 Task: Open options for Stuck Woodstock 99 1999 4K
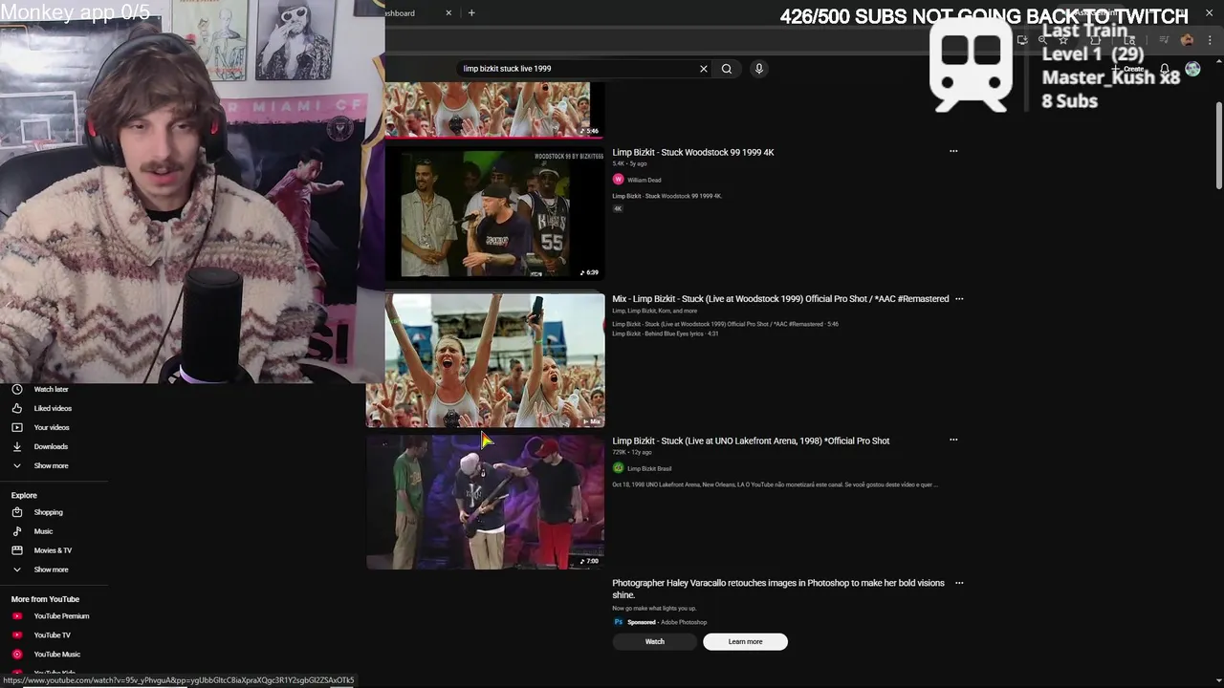pos(953,151)
